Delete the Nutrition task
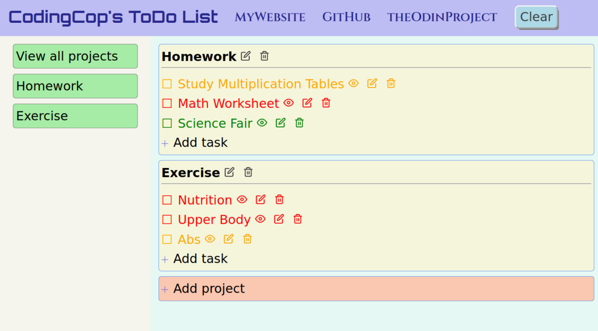The height and width of the screenshot is (331, 598). [279, 199]
